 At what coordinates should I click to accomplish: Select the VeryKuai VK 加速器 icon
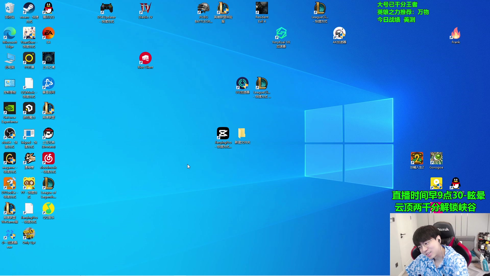tap(281, 38)
